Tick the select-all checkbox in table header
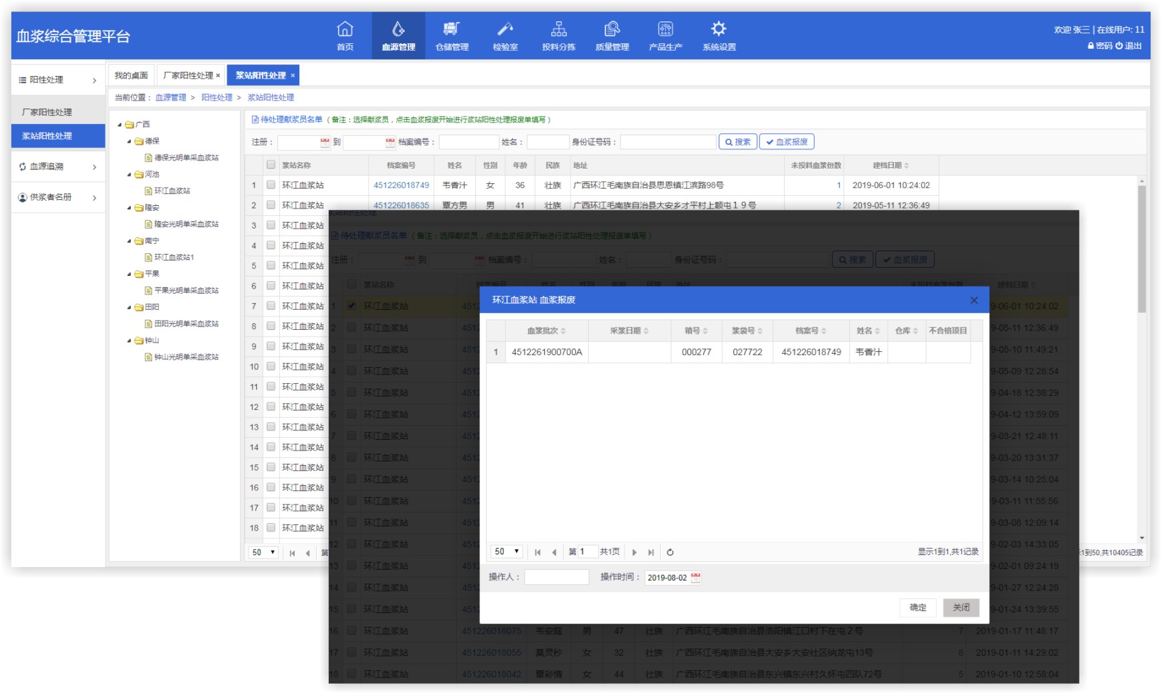 (x=271, y=165)
